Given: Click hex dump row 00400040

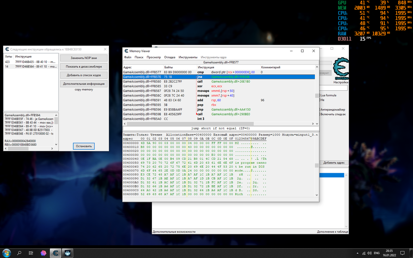Looking at the screenshot, I should click(x=195, y=159).
